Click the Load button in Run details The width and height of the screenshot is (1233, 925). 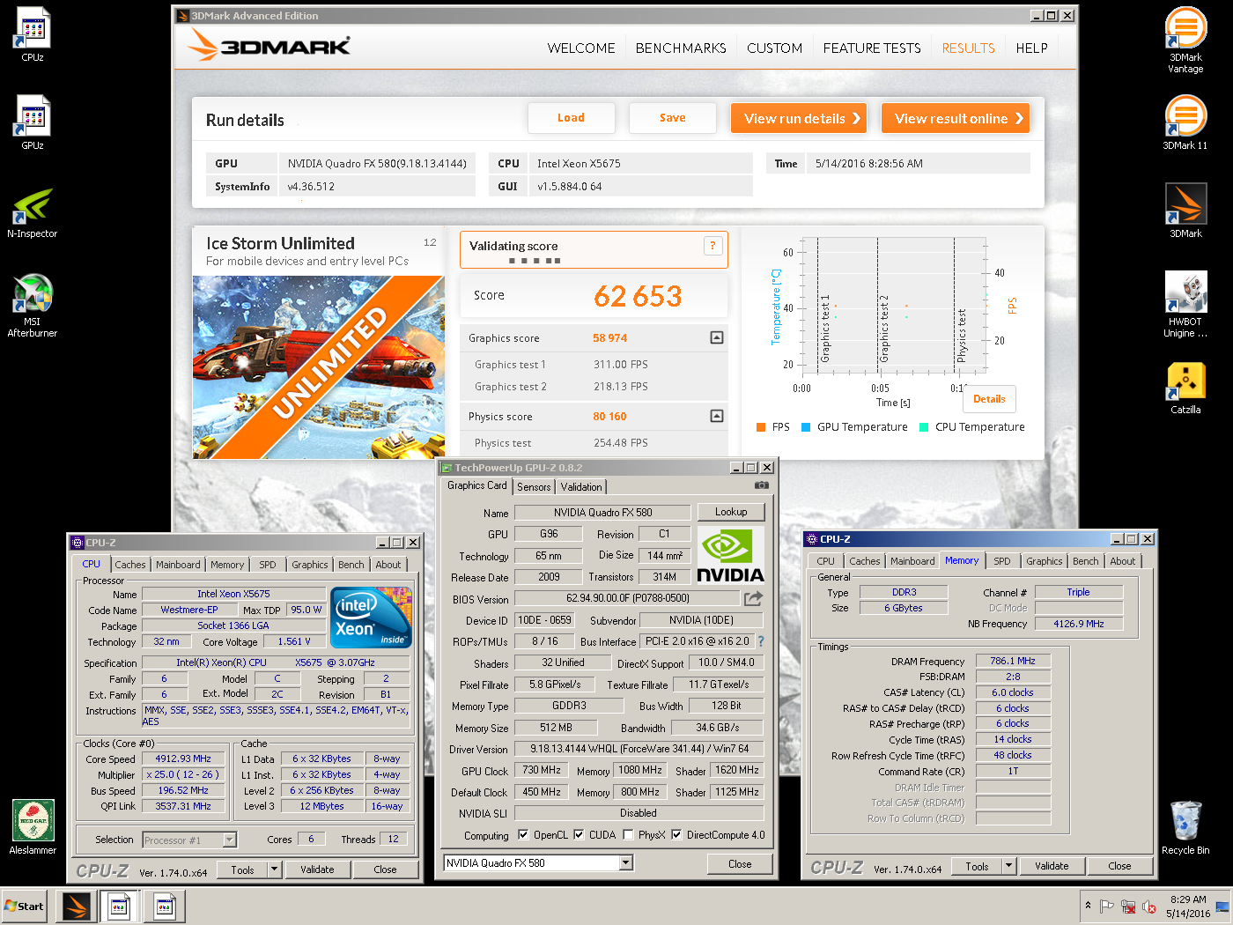coord(571,118)
